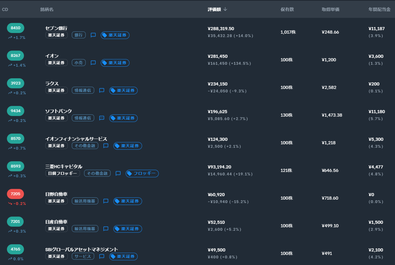
Task: Click the フロッギー blue tag on 三菱HCキャピタル
Action: [142, 173]
